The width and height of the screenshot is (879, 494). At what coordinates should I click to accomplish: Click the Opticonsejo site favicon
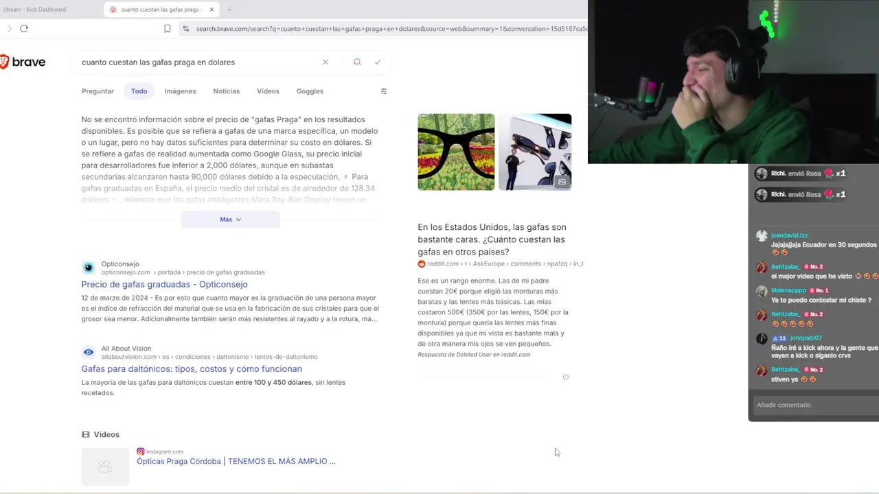(x=88, y=268)
